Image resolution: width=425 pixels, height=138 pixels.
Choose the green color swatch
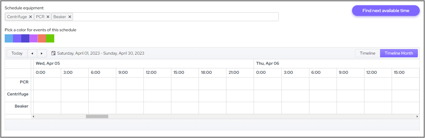pos(50,38)
